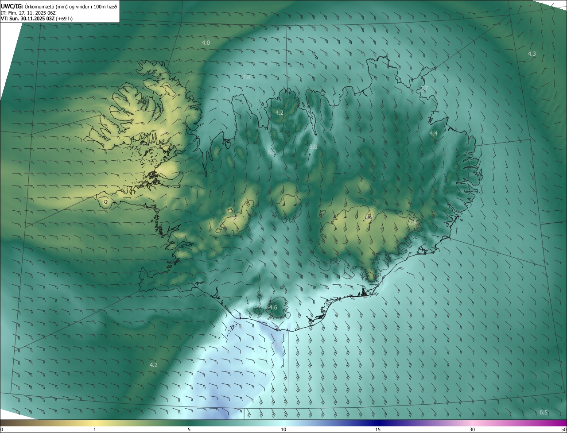Click the "15" tick label on the color scale
Viewport: 567px width, 433px height.
(378, 429)
